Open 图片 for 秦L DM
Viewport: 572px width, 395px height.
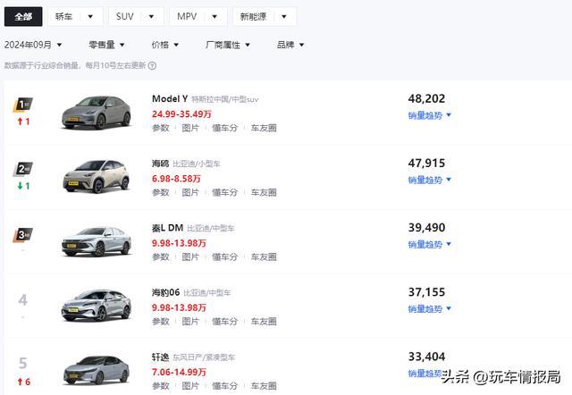[190, 257]
